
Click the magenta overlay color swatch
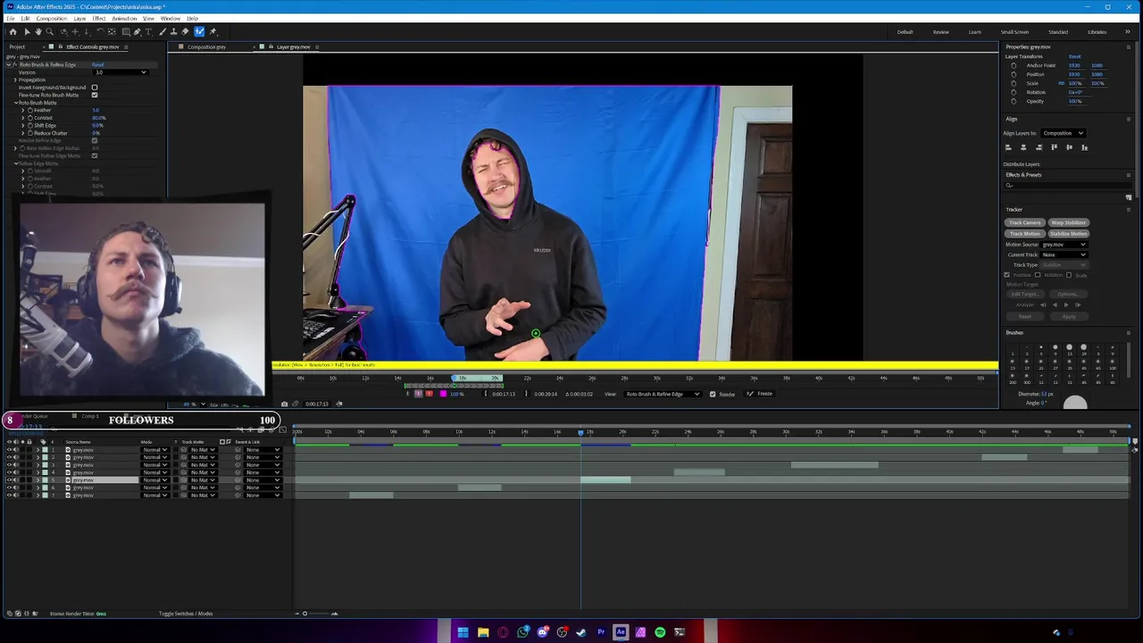tap(443, 394)
